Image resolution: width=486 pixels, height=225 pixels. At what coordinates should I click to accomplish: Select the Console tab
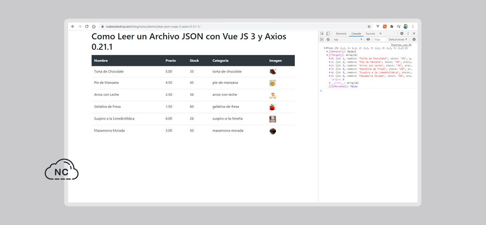[356, 34]
